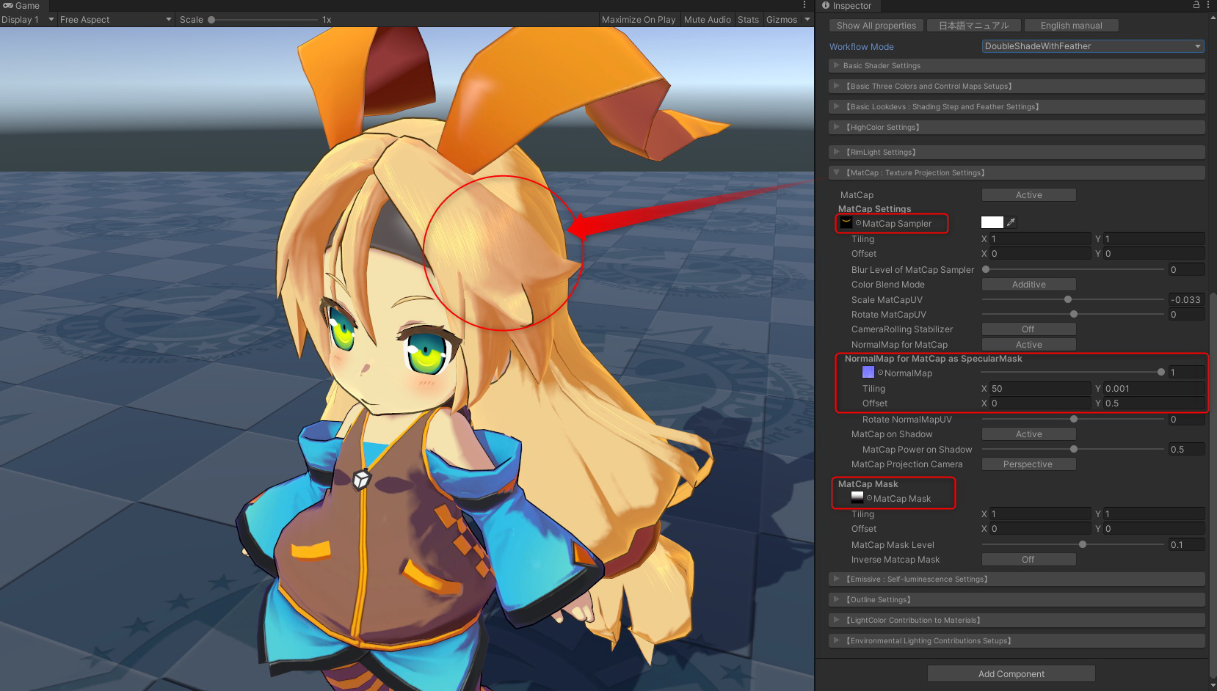The height and width of the screenshot is (691, 1217).
Task: Click the Add Component button
Action: [1011, 674]
